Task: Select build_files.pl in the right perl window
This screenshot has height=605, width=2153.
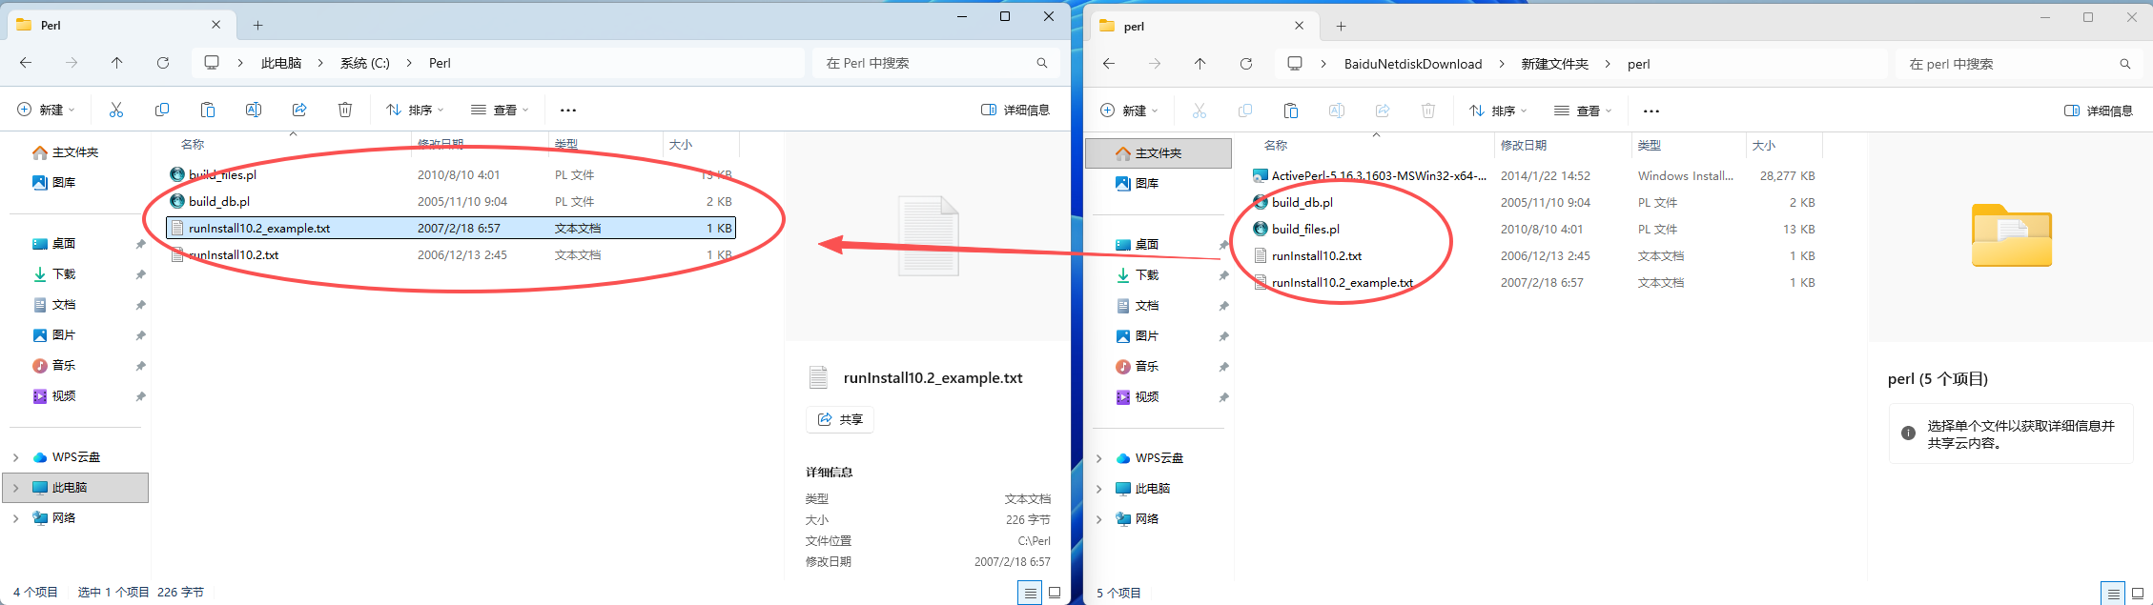Action: [x=1535, y=230]
